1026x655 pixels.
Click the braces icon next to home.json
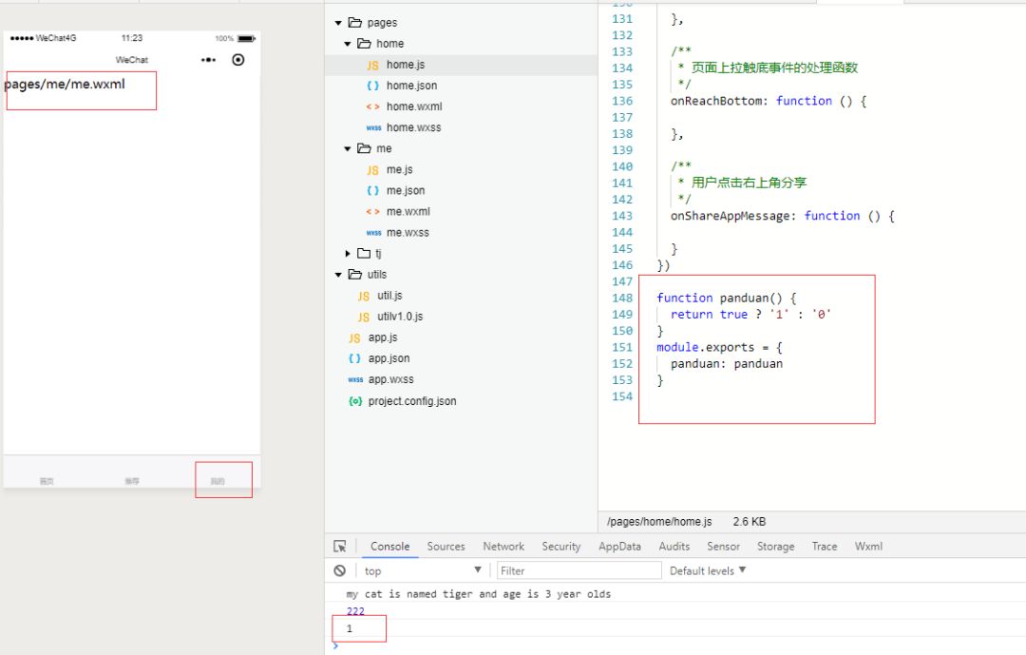(372, 86)
